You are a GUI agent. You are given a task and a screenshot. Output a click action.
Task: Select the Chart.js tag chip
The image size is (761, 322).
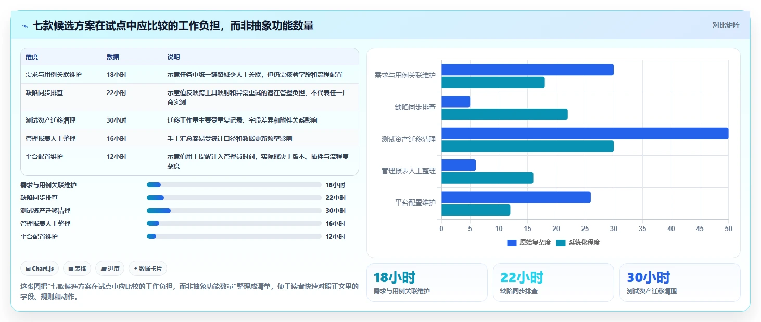[40, 269]
